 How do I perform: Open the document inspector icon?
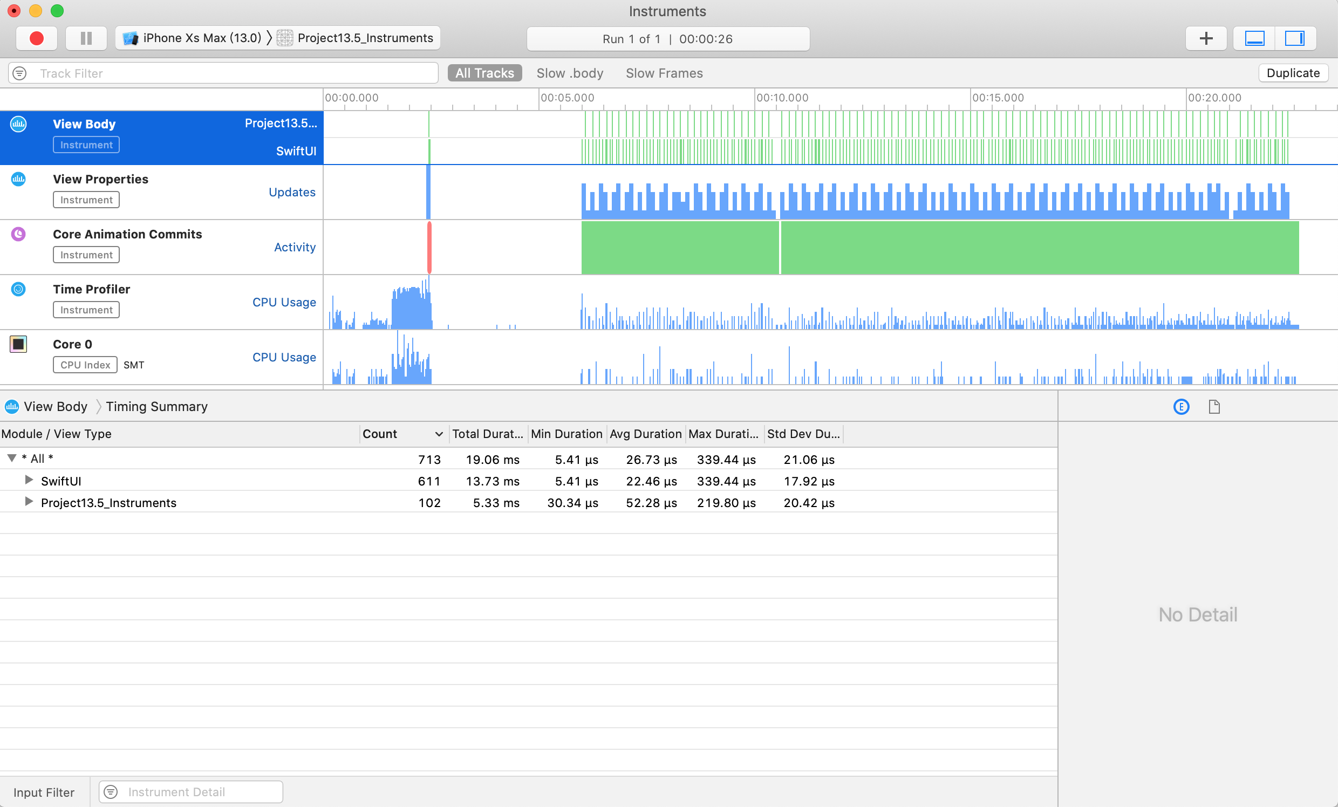1214,407
